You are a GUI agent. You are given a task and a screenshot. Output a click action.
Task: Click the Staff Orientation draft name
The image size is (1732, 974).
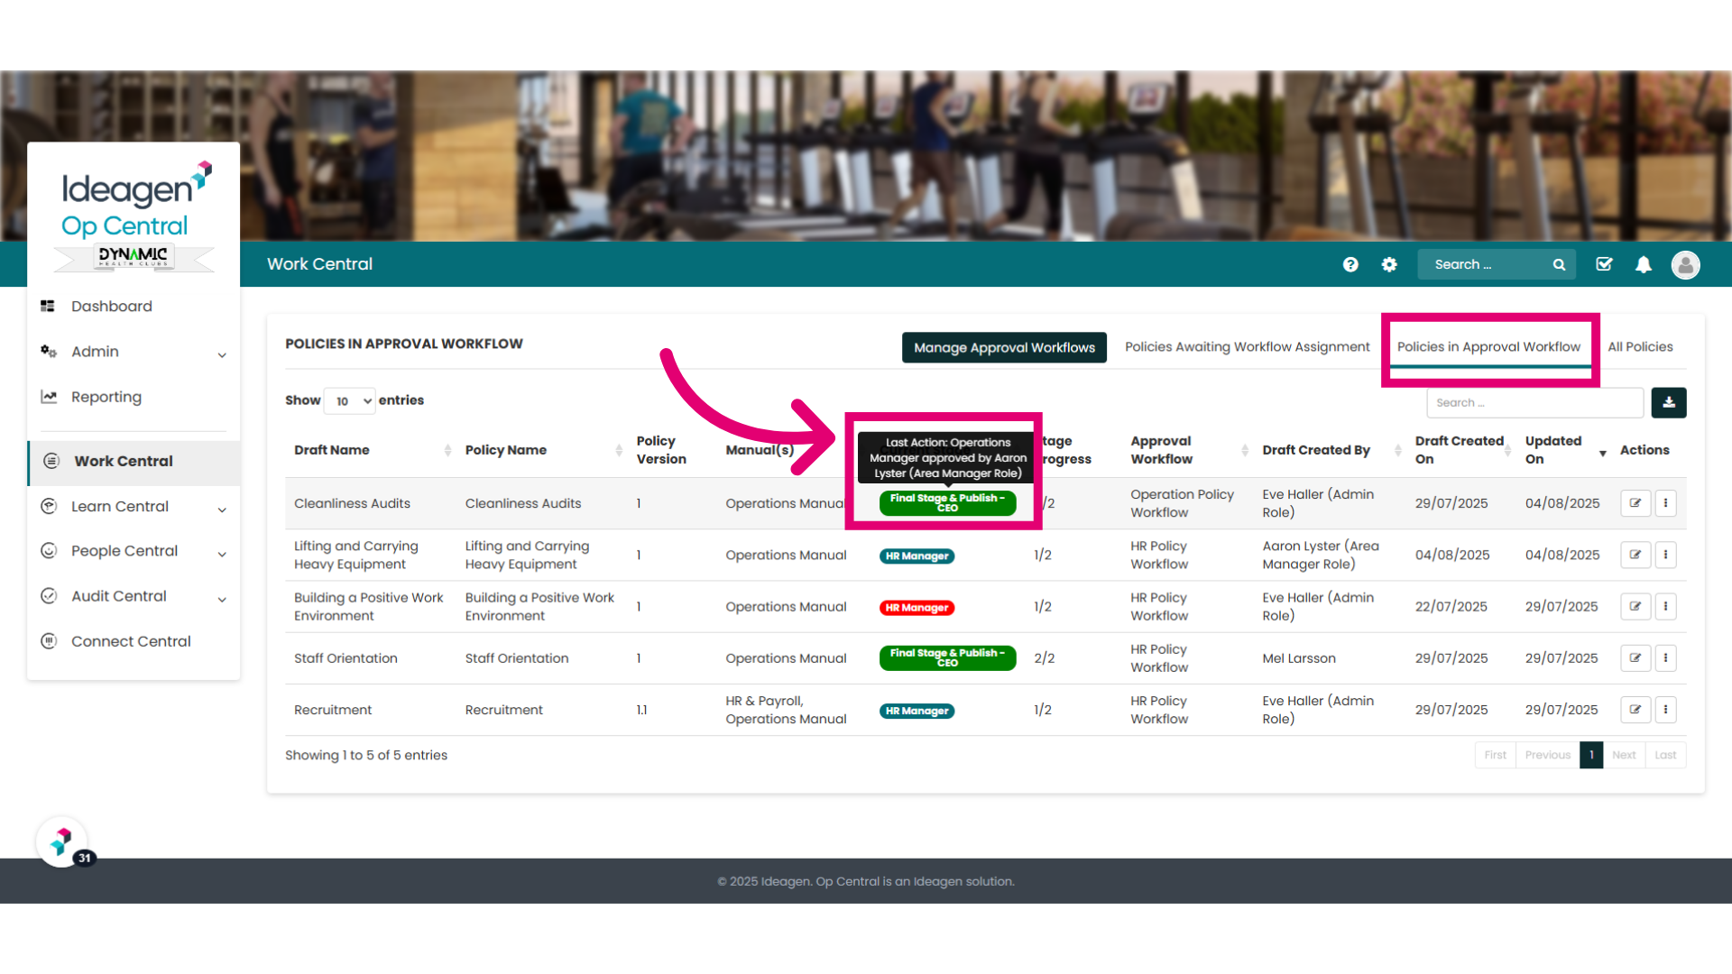pos(345,658)
